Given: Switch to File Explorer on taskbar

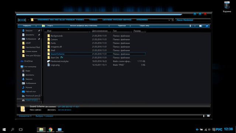Looking at the screenshot, I should [x=41, y=129].
